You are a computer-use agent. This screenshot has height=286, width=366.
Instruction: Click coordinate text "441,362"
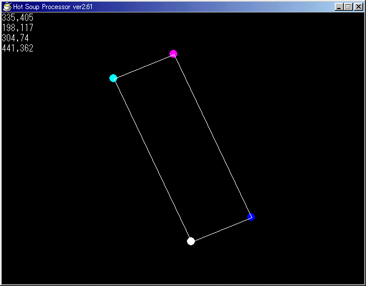pyautogui.click(x=18, y=48)
